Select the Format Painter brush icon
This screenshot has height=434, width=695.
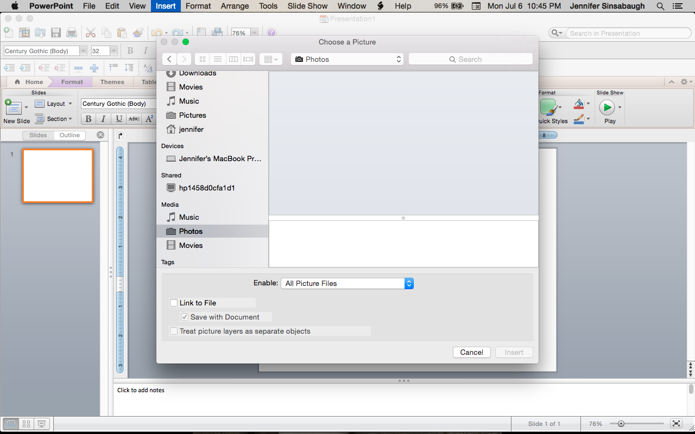coord(138,33)
